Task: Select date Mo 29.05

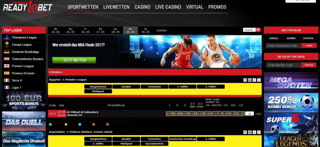Action: pos(130,30)
